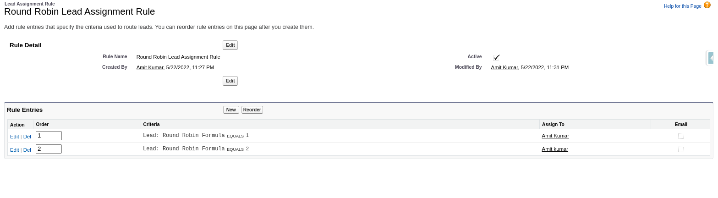Edit the rule entry with order 1

tap(15, 137)
